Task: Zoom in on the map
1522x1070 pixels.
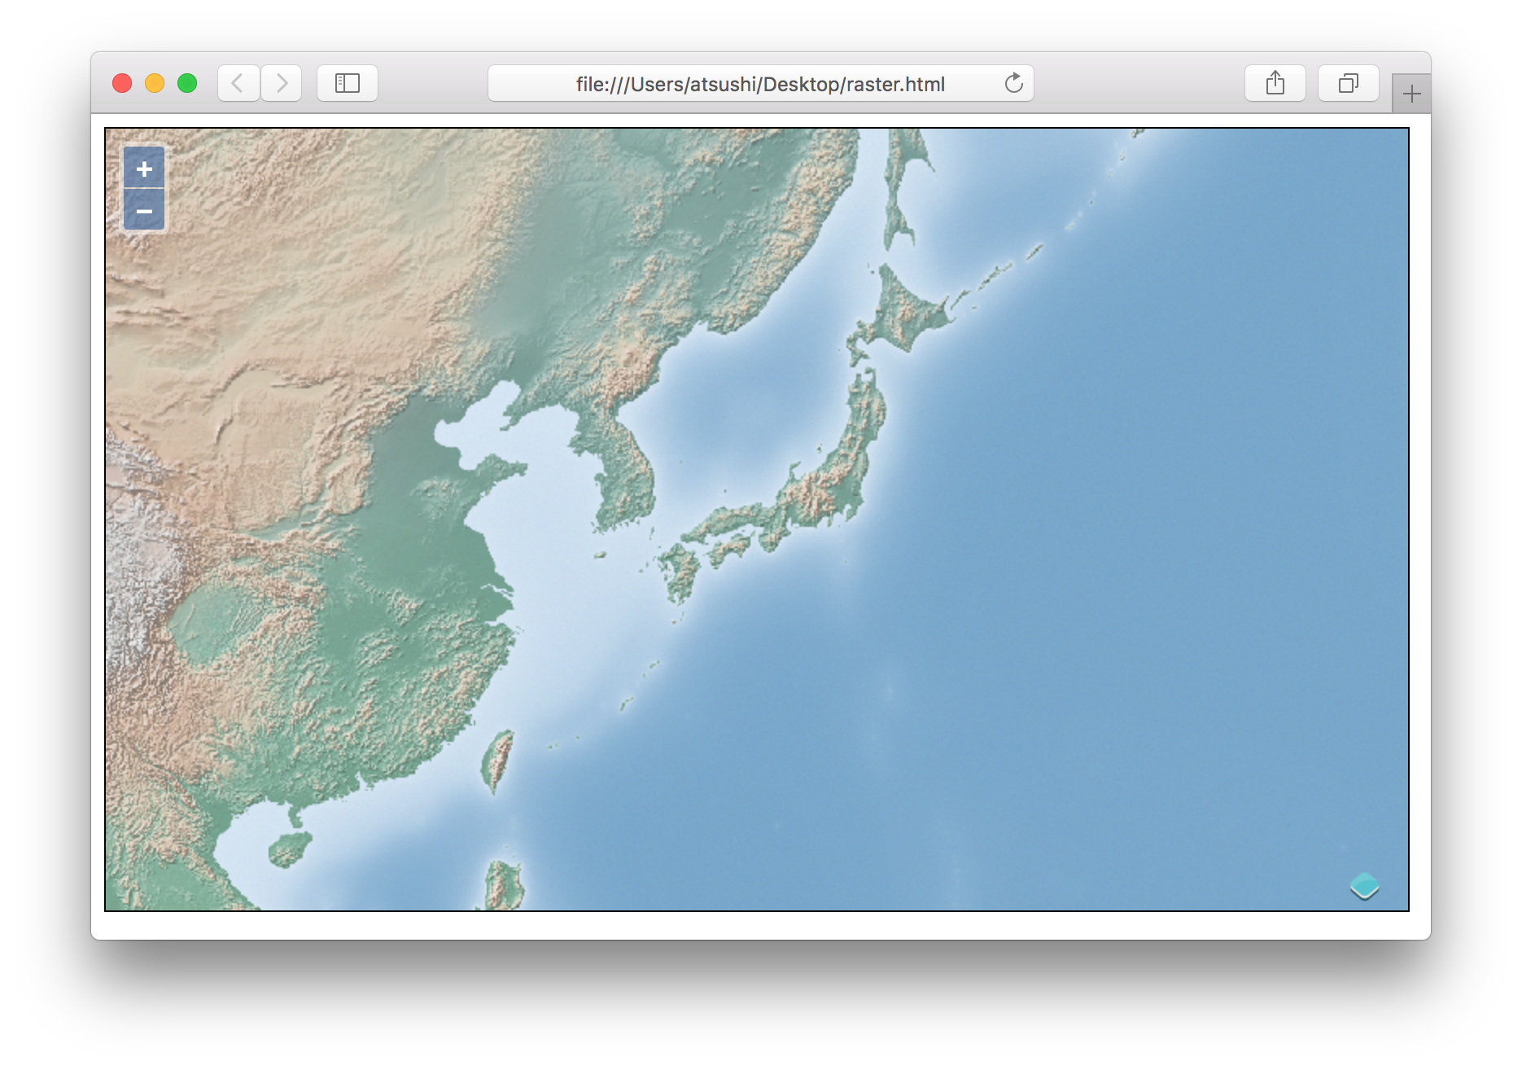Action: [144, 169]
